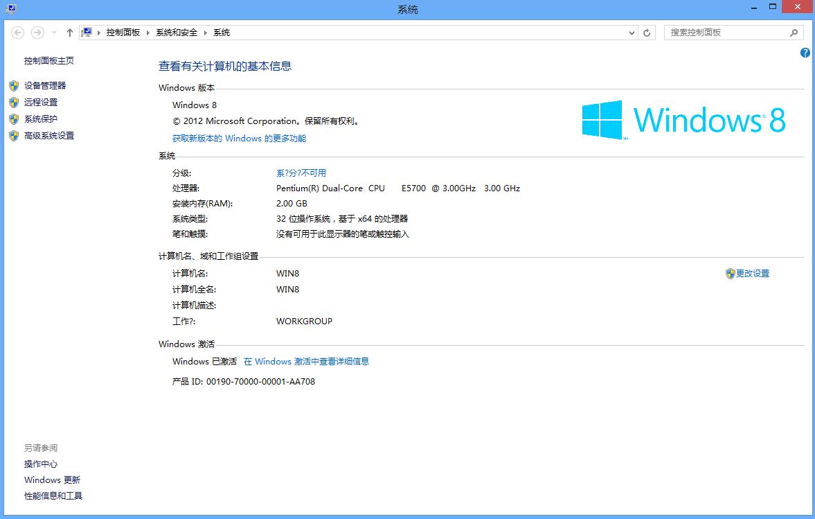Screen dimensions: 815x519
Task: Click the system icon in the title bar
Action: tap(10, 9)
